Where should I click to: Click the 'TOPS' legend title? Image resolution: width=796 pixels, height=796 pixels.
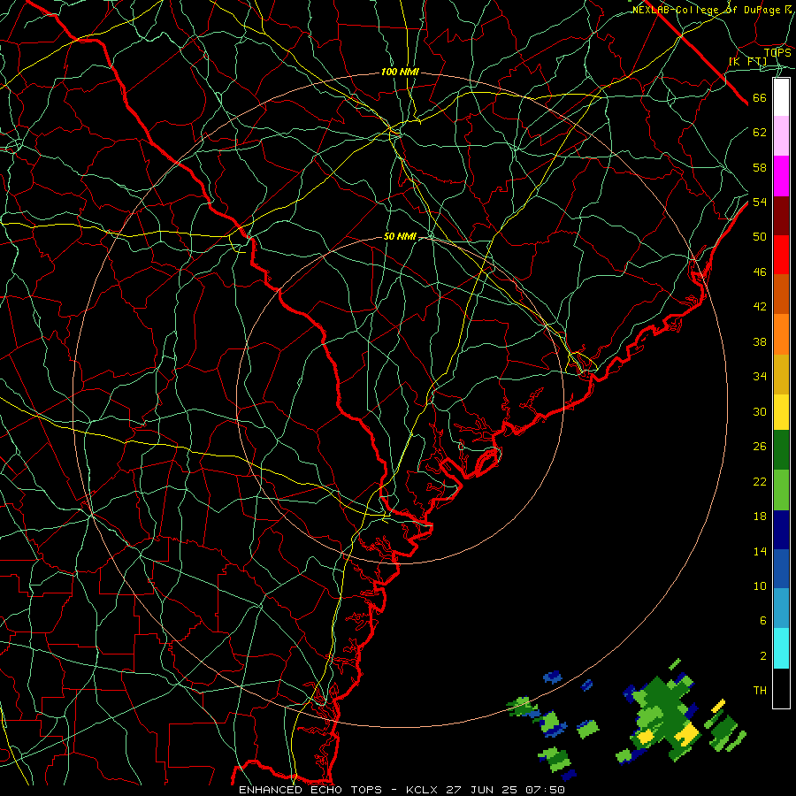777,52
